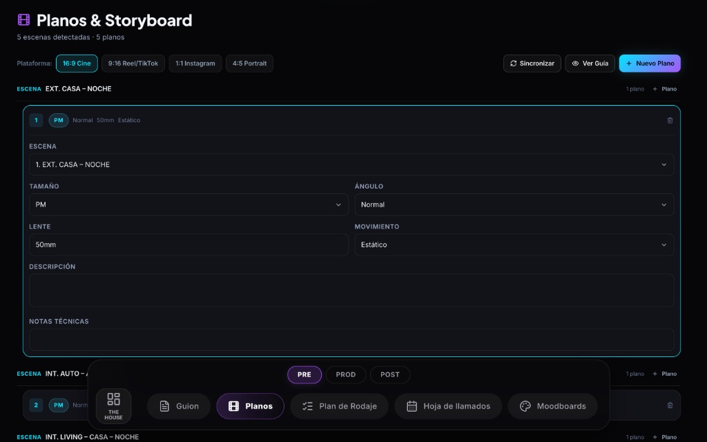The image size is (707, 442).
Task: Click the 50mm tag in shot 1 header
Action: 106,120
